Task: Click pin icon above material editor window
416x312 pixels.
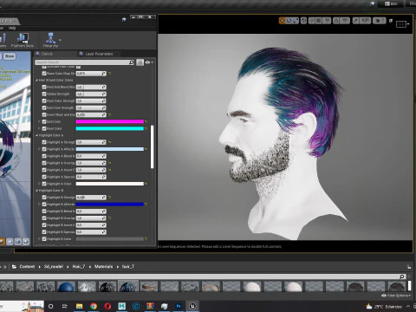Action: [x=124, y=19]
